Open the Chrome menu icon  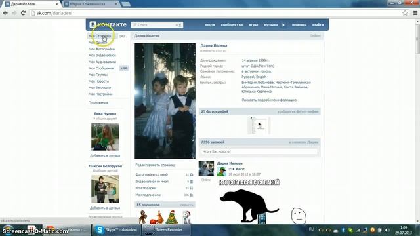pos(415,13)
